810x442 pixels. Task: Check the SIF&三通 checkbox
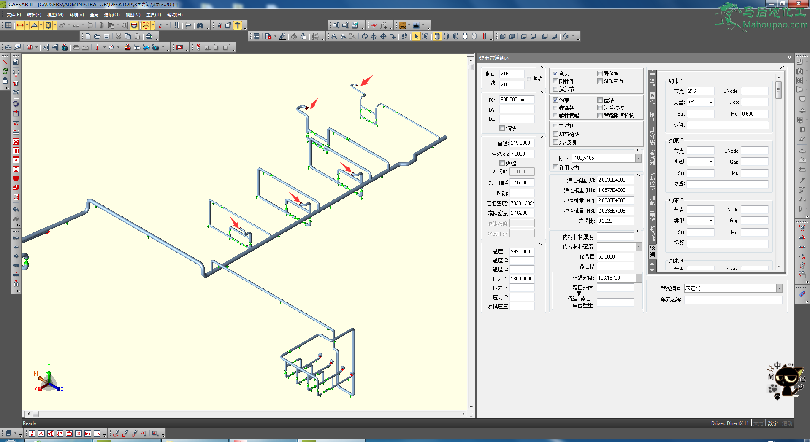pyautogui.click(x=600, y=81)
